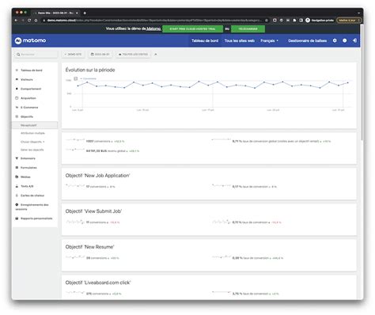Click the Matomo logo in header
Viewport: 375px width, 315px height.
(x=30, y=40)
